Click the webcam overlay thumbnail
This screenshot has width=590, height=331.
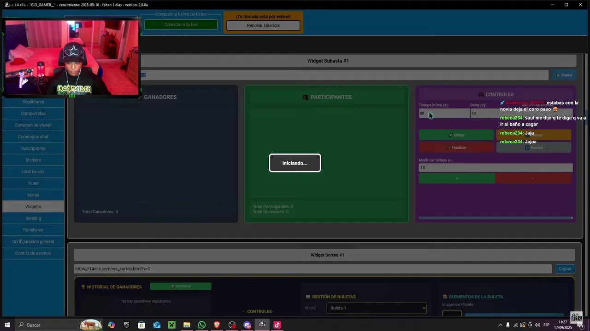tap(72, 57)
